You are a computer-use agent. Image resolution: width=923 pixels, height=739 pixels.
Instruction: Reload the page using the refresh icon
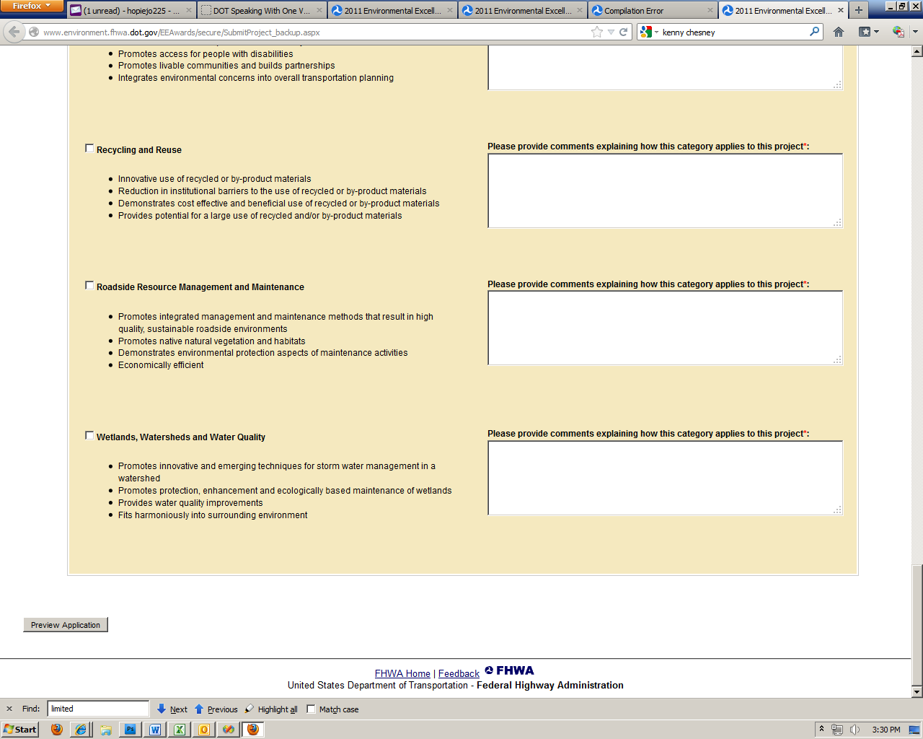coord(624,32)
